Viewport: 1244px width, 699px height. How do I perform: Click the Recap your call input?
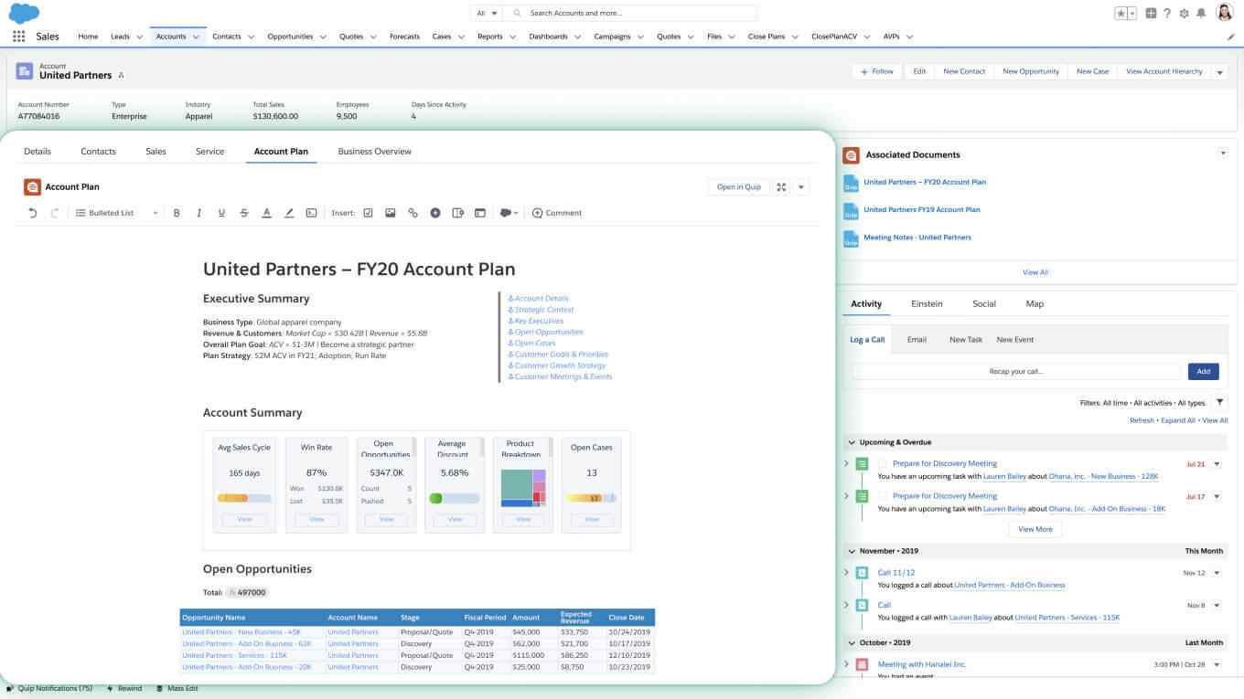click(x=1016, y=371)
